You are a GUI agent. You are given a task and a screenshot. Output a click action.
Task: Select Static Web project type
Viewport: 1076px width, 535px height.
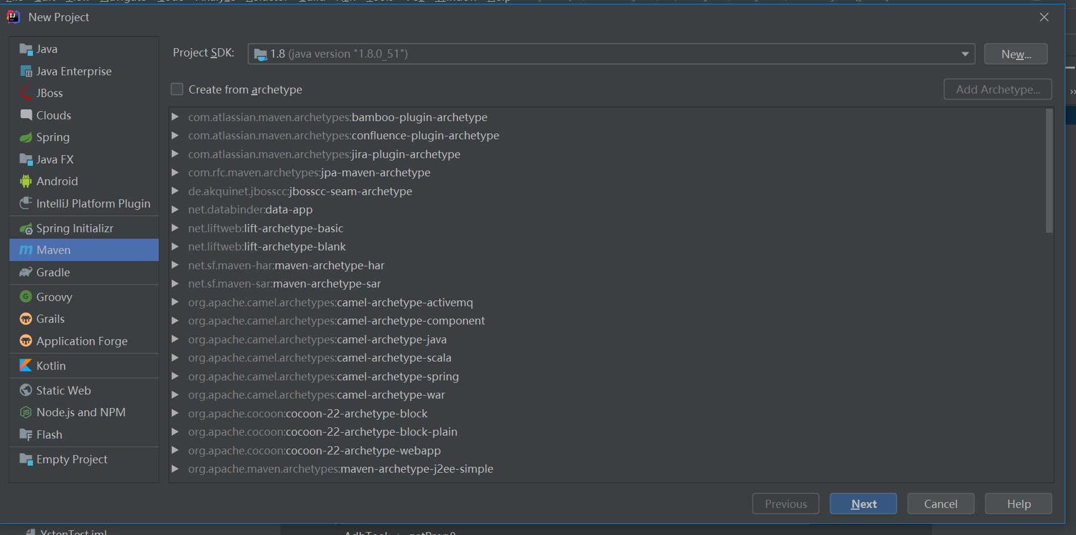(84, 390)
